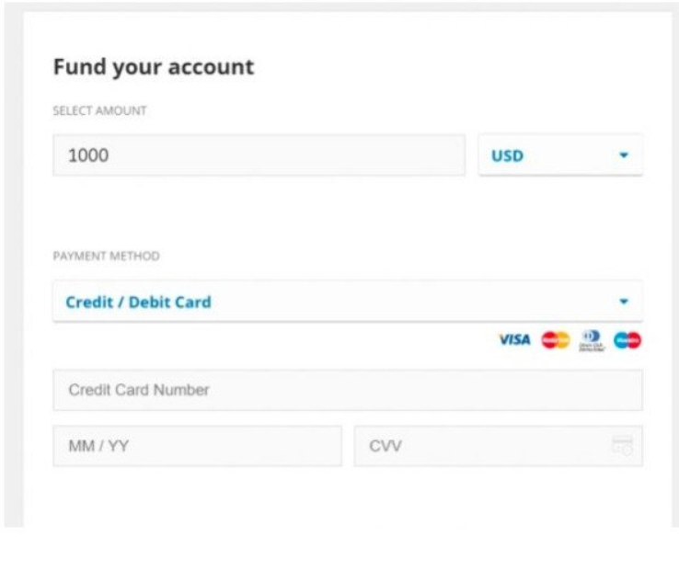This screenshot has height=571, width=679.
Task: Open currency list via USD arrow
Action: tap(624, 155)
